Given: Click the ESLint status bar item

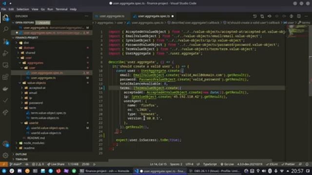Looking at the screenshot, I should 272,164.
